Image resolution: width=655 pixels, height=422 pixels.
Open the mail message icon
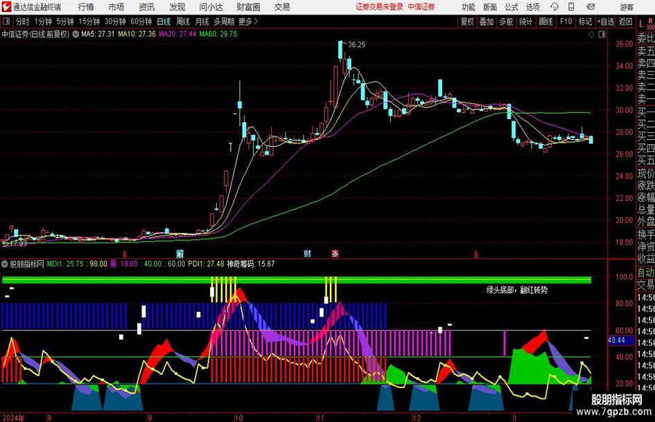pos(591,7)
